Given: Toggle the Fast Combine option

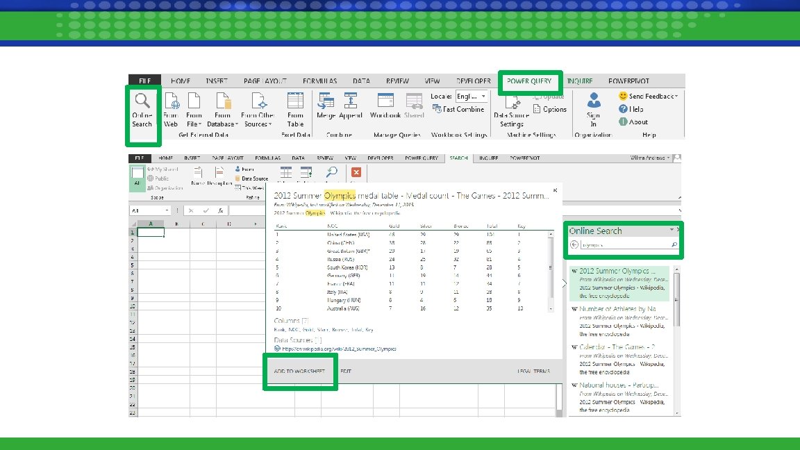Looking at the screenshot, I should click(458, 109).
